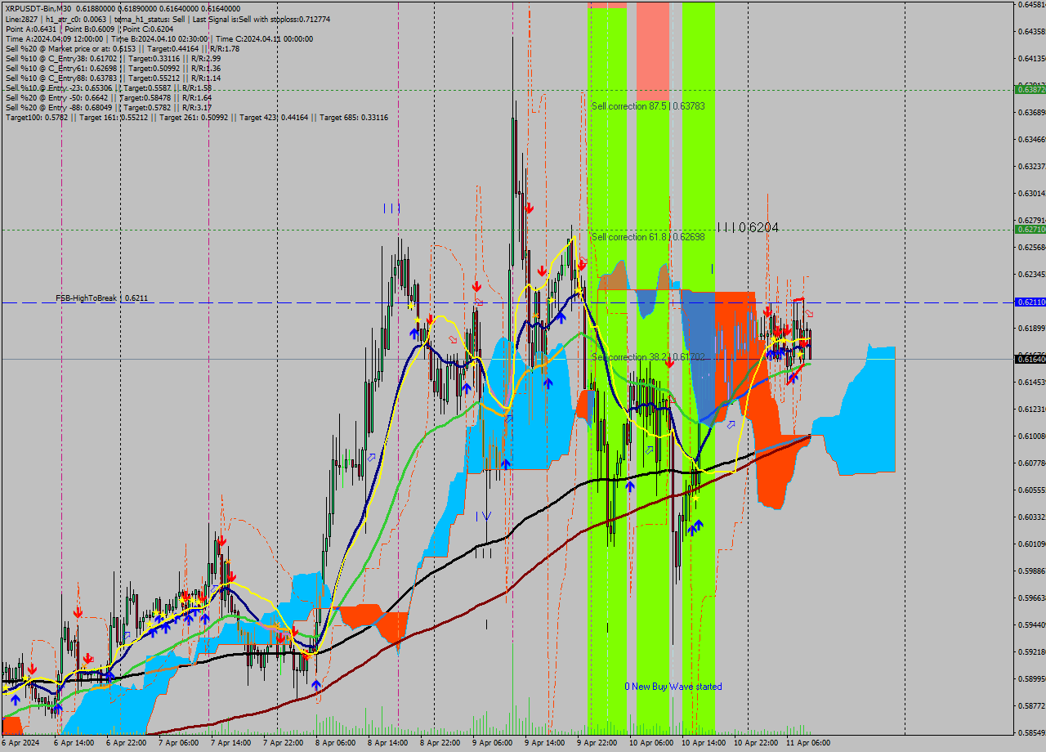Viewport: 1046px width, 752px height.
Task: Click the I I I 0.6204 point label
Action: 748,227
